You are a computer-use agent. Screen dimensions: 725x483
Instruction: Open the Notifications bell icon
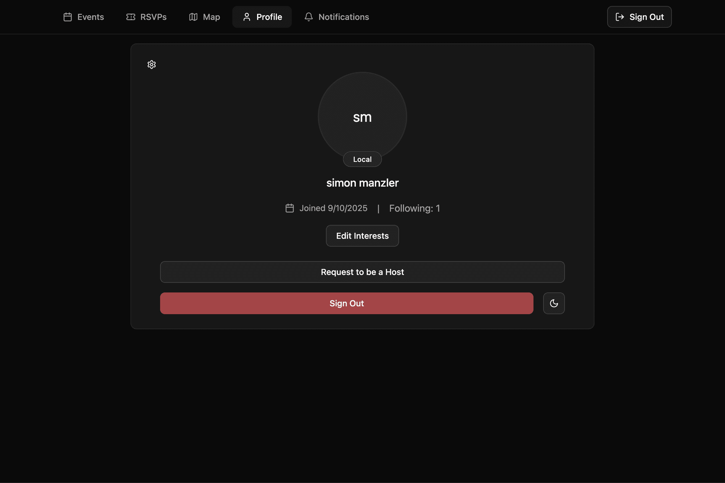coord(309,17)
